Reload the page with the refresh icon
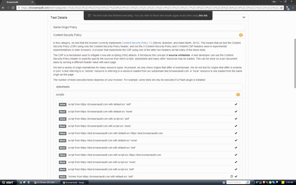The image size is (296, 185). click(x=13, y=7)
